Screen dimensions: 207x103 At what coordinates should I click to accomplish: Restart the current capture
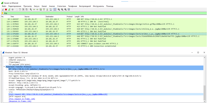pyautogui.click(x=9, y=10)
